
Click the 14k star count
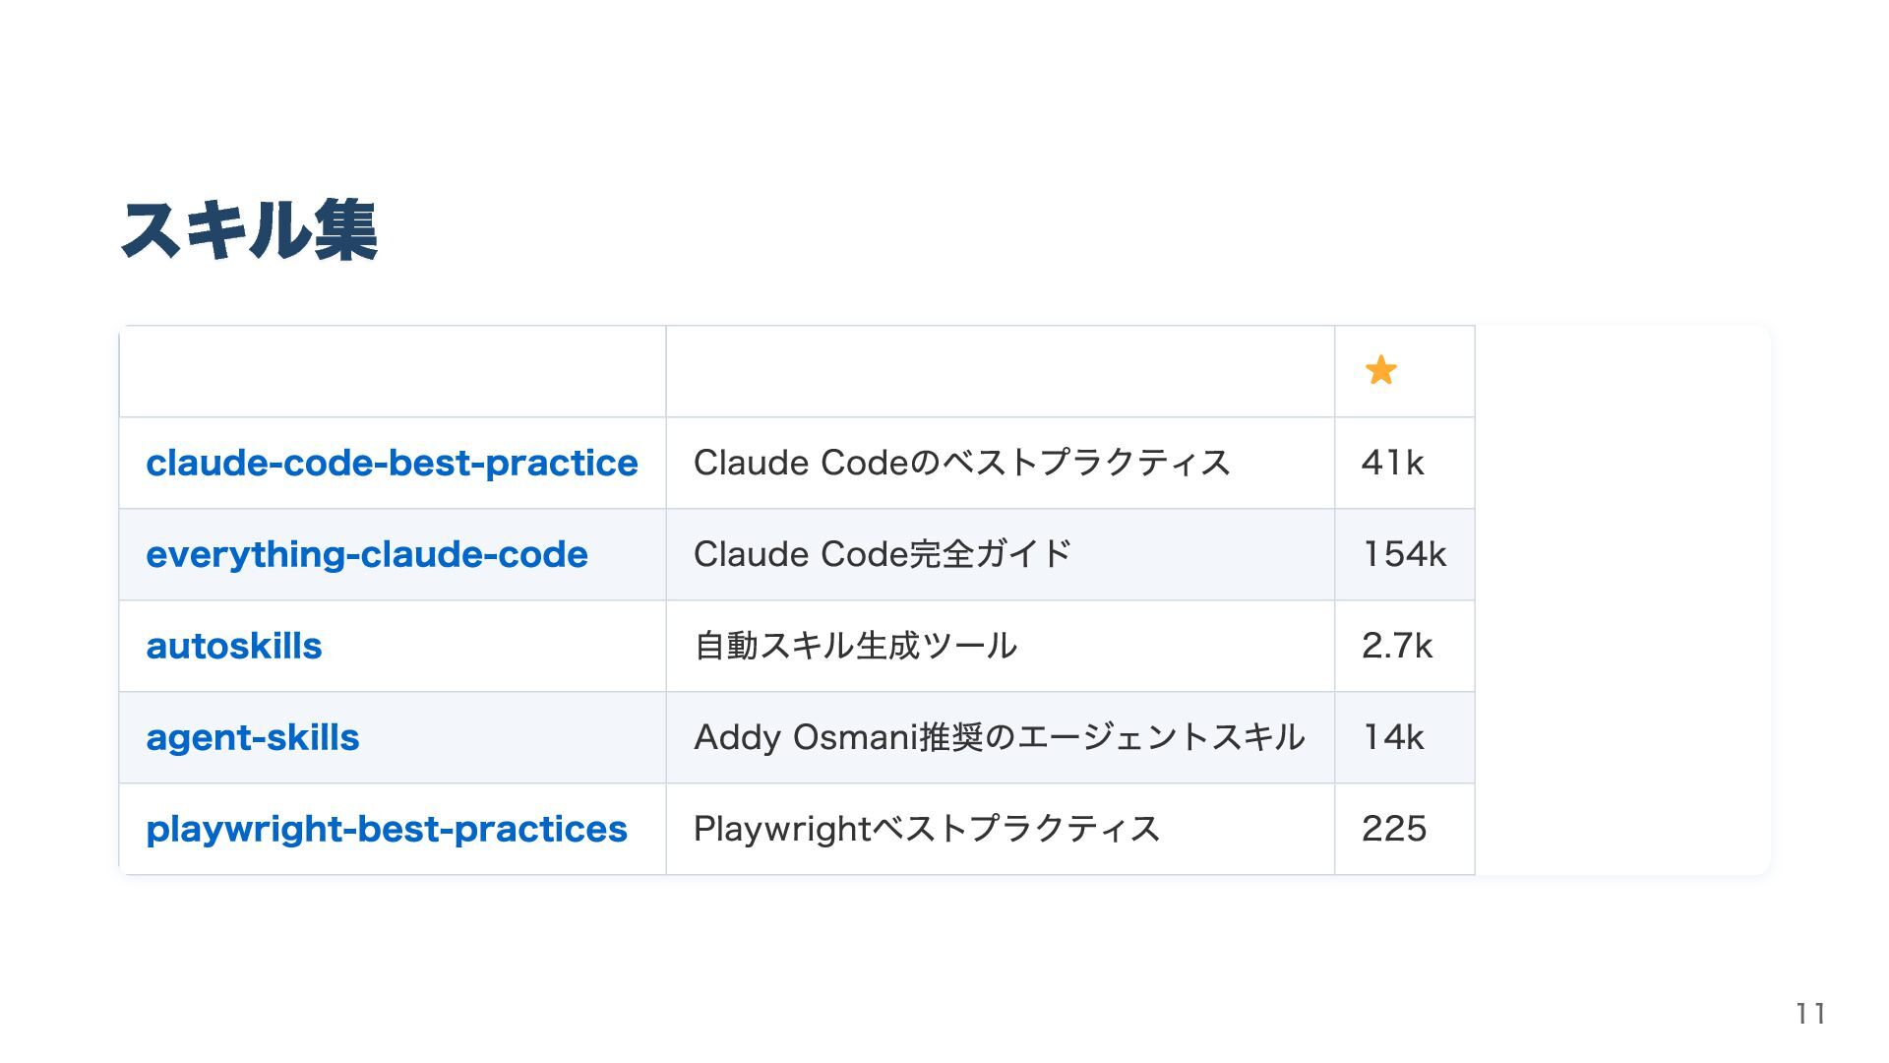point(1392,737)
